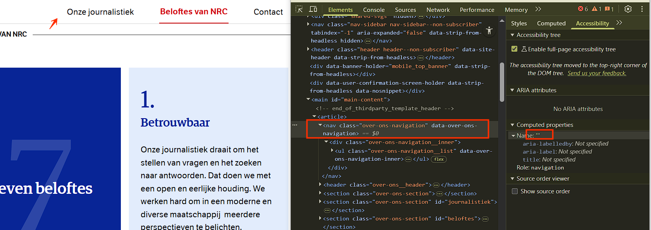
Task: Toggle the device toolbar icon
Action: click(x=313, y=9)
